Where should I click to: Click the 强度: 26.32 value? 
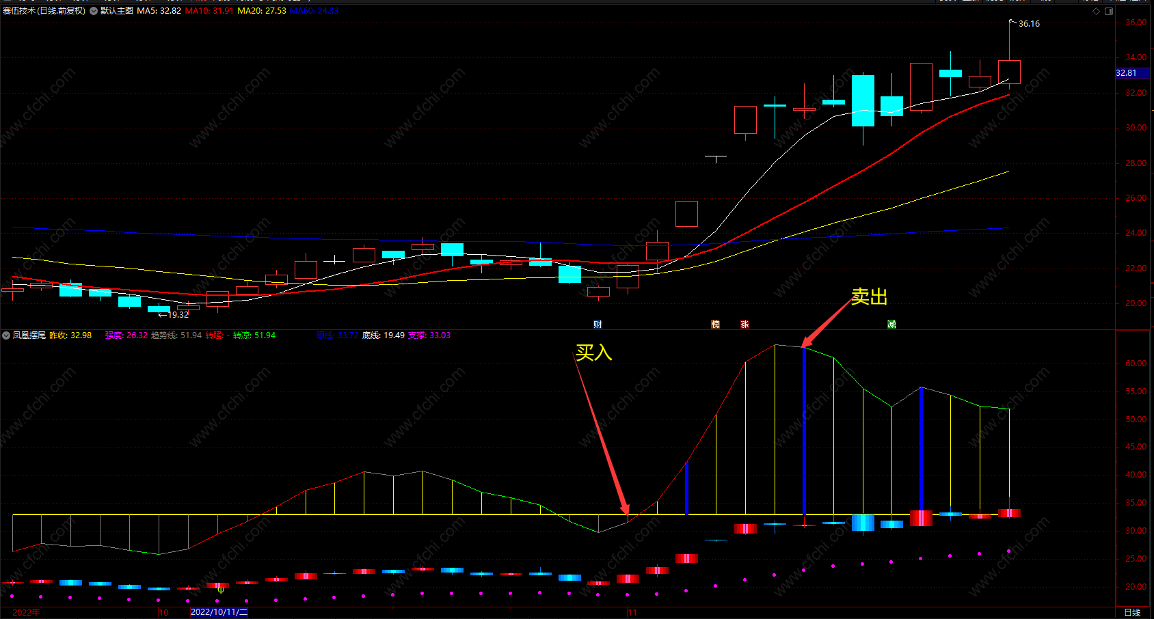coord(126,335)
